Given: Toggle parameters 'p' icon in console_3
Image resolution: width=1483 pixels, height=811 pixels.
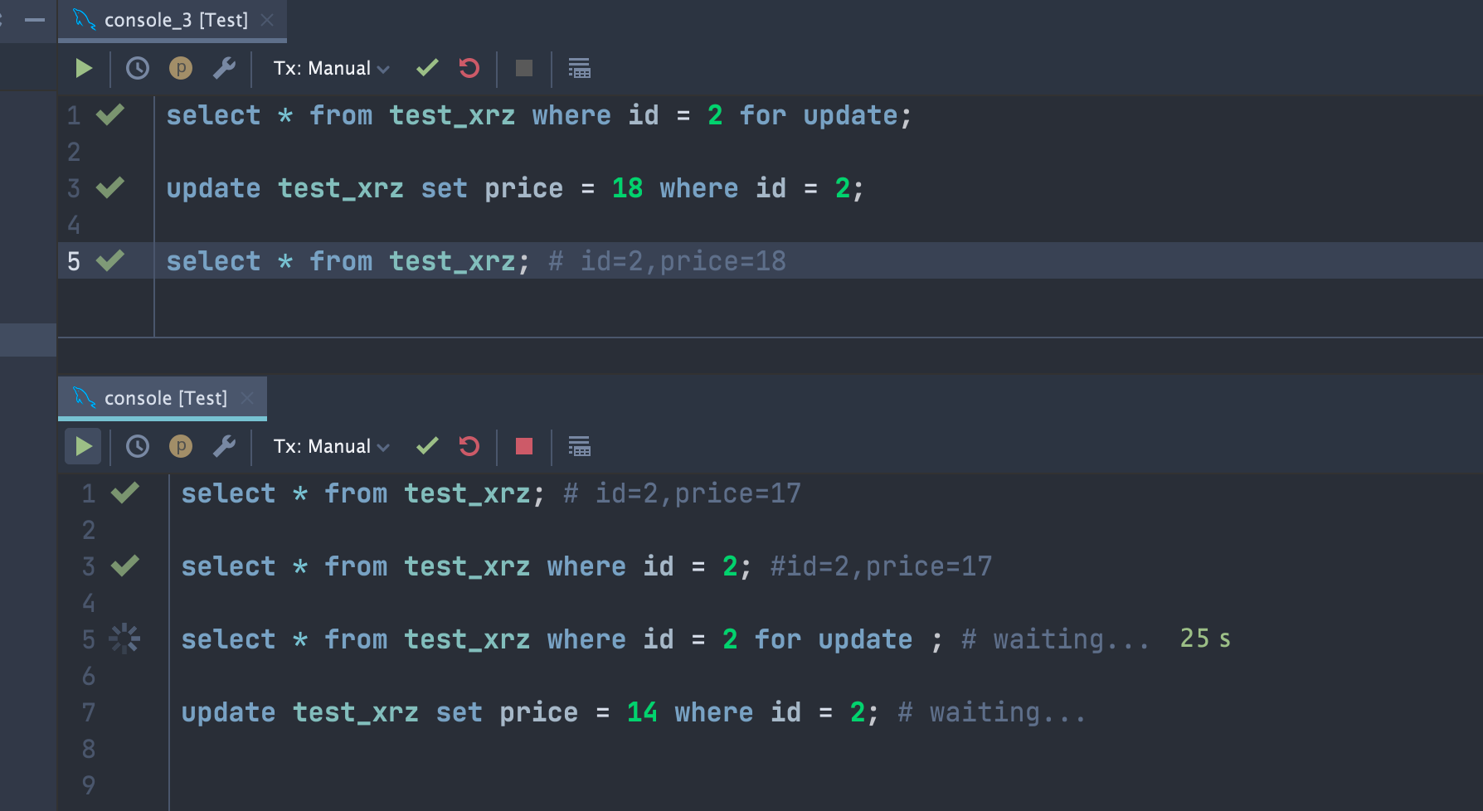Looking at the screenshot, I should tap(181, 68).
